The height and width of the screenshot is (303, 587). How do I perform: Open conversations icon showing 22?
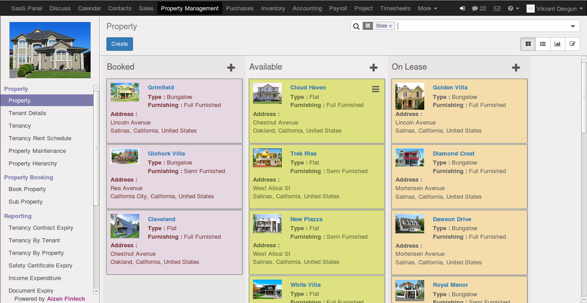pyautogui.click(x=479, y=9)
